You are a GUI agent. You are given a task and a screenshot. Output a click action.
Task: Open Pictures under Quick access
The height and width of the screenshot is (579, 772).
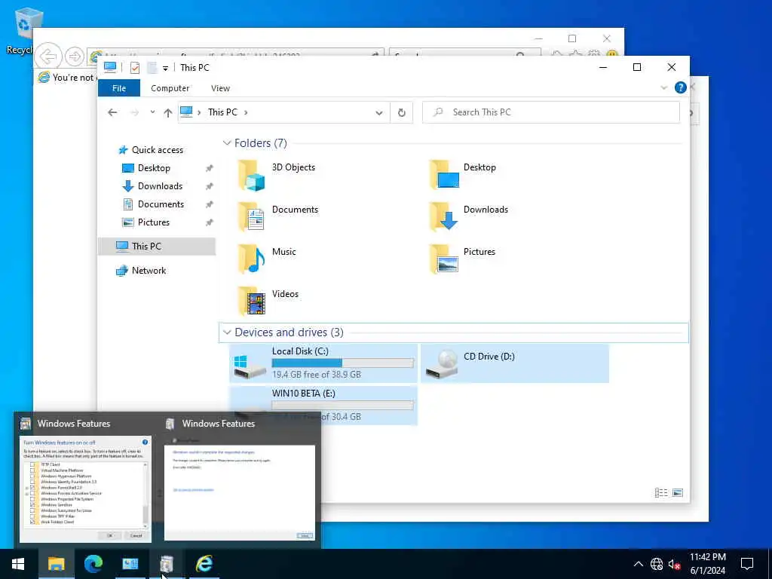pos(146,222)
